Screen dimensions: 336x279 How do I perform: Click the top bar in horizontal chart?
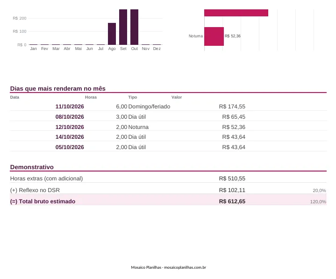(x=236, y=13)
